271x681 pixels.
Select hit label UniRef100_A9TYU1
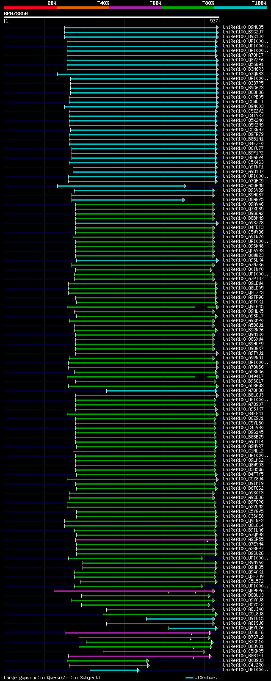pyautogui.click(x=243, y=353)
